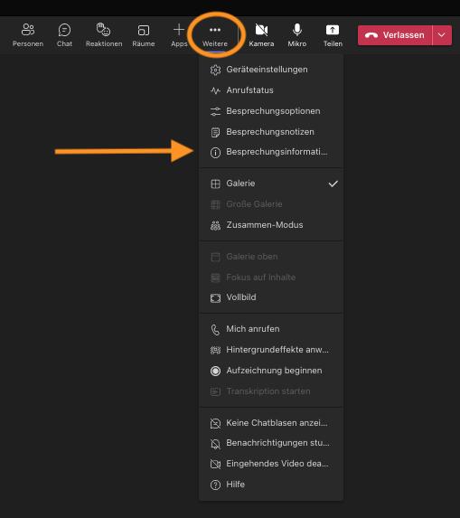Select Galerie view with checkmark
This screenshot has width=460, height=518.
pos(271,184)
